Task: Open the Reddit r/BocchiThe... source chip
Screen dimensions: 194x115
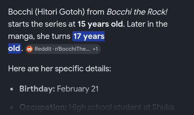Action: click(63, 49)
